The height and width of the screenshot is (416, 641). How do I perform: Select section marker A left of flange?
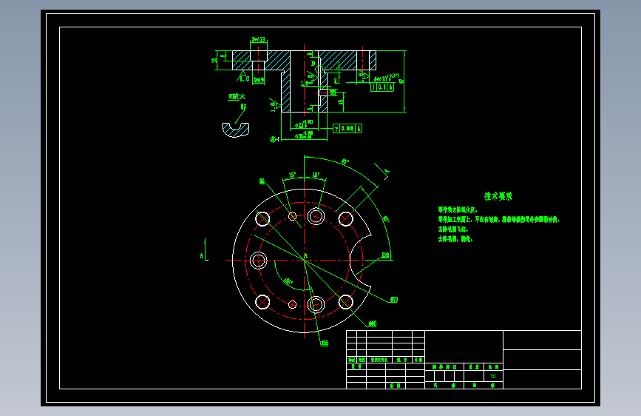pos(202,256)
